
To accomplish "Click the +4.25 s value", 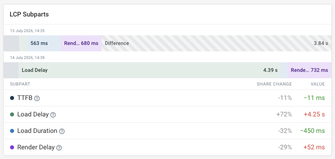I will pyautogui.click(x=314, y=114).
